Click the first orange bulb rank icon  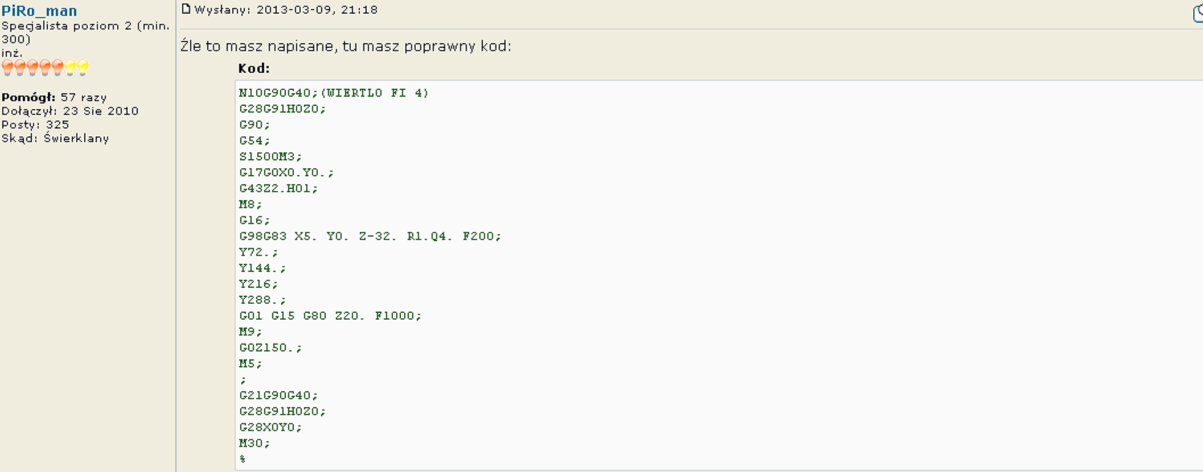(7, 68)
